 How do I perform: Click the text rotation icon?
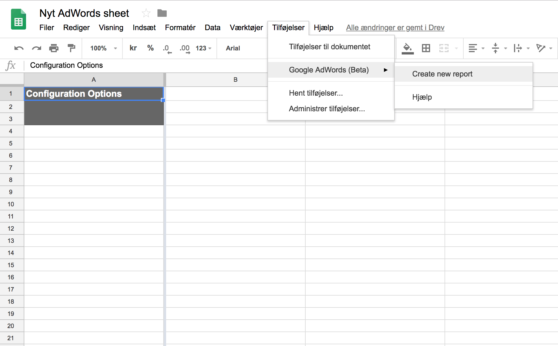(541, 48)
